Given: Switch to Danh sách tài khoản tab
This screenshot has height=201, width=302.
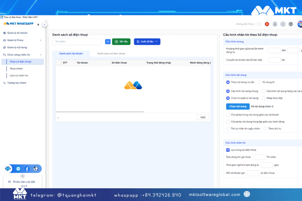Looking at the screenshot, I should (x=71, y=54).
